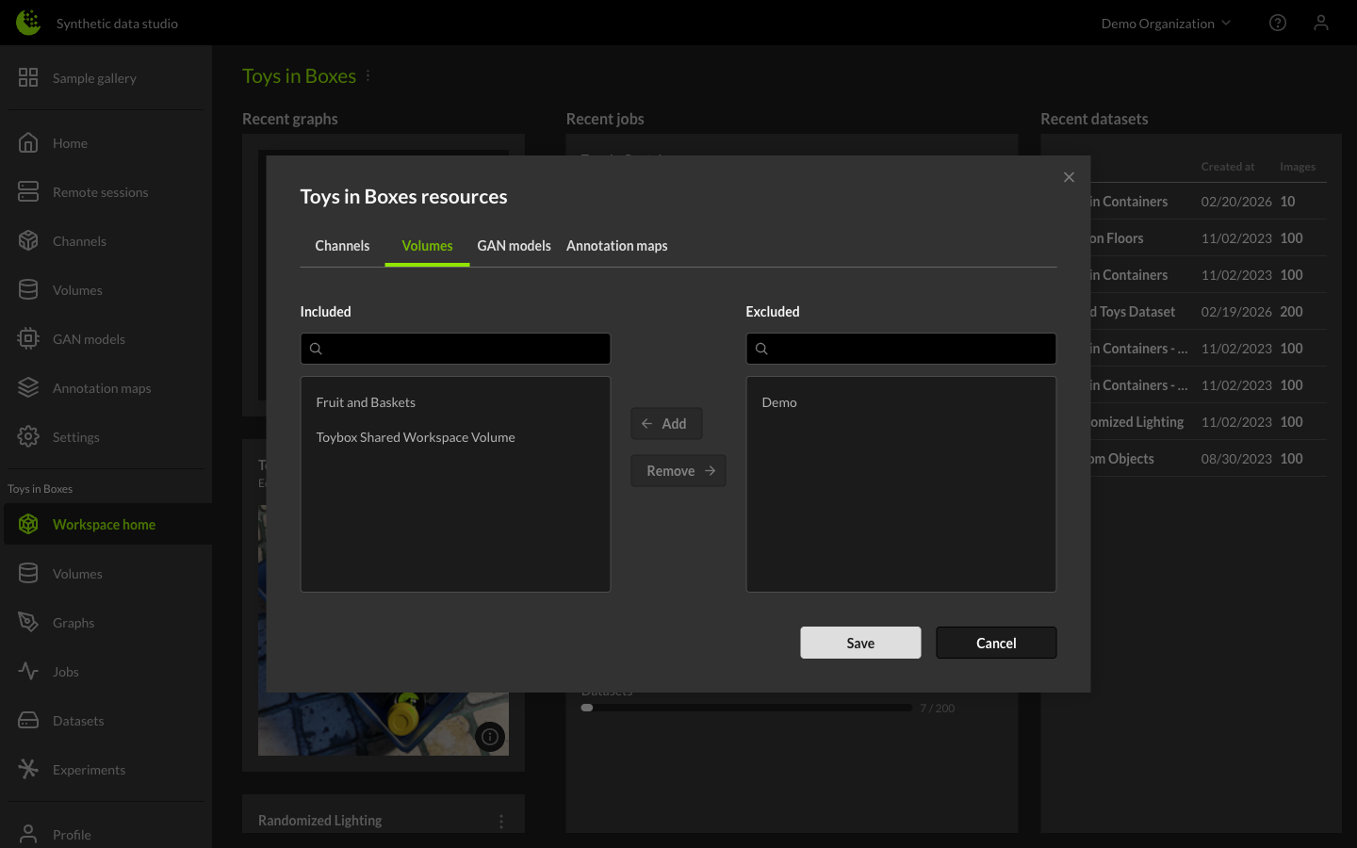Click the help question mark icon

pos(1278,22)
